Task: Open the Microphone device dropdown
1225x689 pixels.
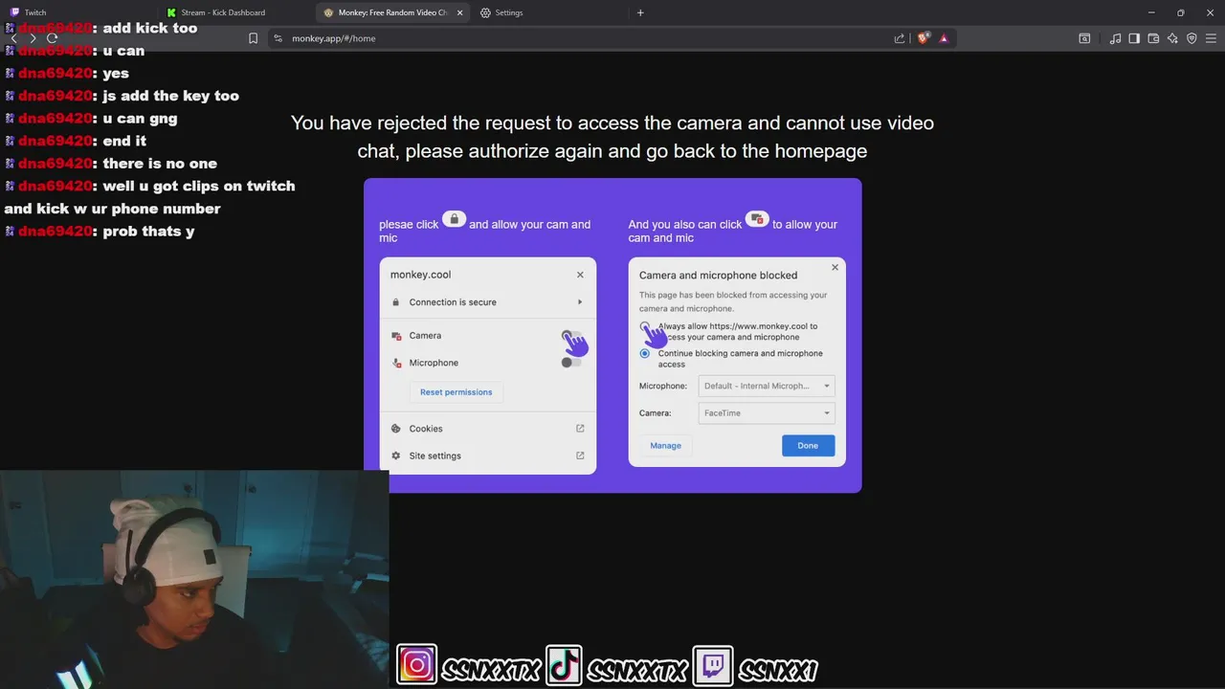Action: pos(767,386)
